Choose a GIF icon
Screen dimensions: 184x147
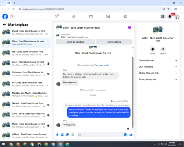coord(73,135)
